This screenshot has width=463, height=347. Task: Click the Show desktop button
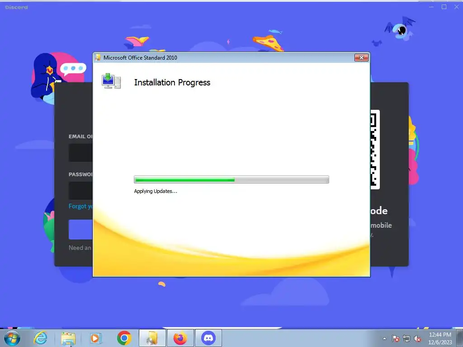point(460,338)
